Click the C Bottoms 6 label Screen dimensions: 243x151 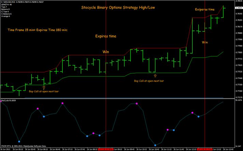pyautogui.click(x=6, y=14)
